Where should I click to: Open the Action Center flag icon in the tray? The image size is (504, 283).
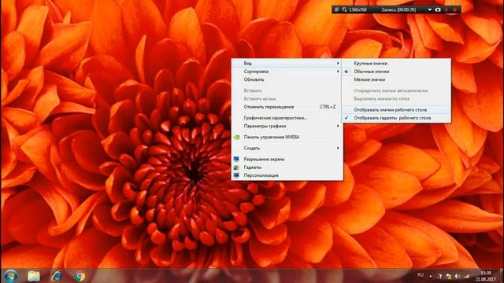(x=448, y=277)
